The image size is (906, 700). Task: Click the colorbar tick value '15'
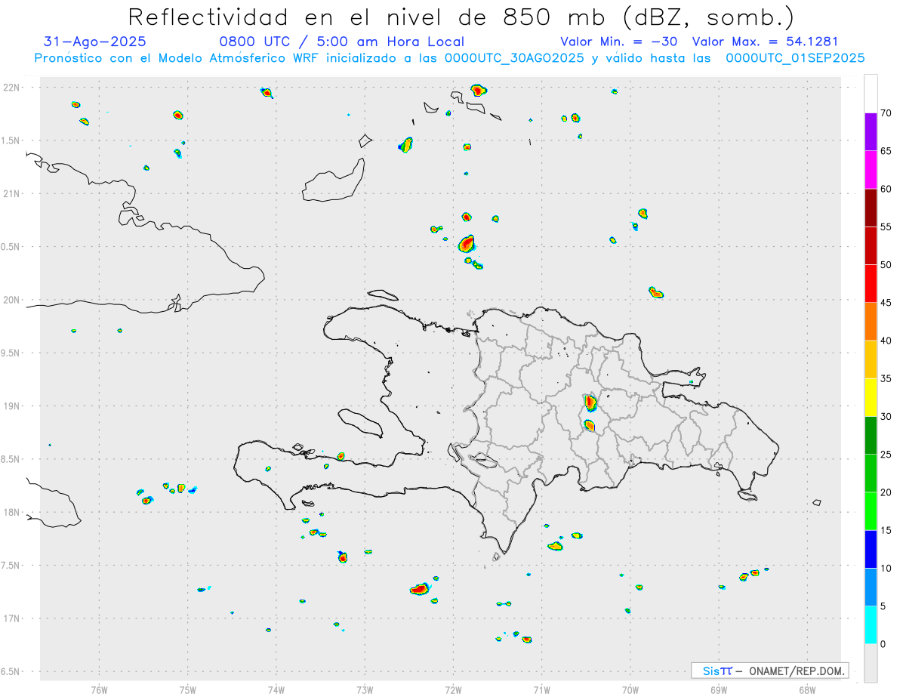point(886,530)
